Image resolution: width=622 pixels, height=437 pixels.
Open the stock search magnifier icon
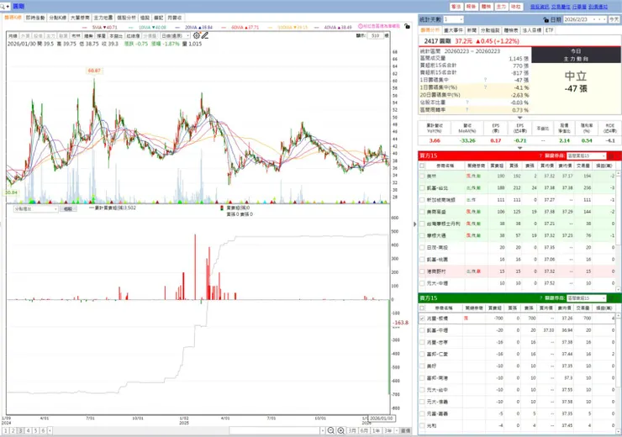coord(3,7)
